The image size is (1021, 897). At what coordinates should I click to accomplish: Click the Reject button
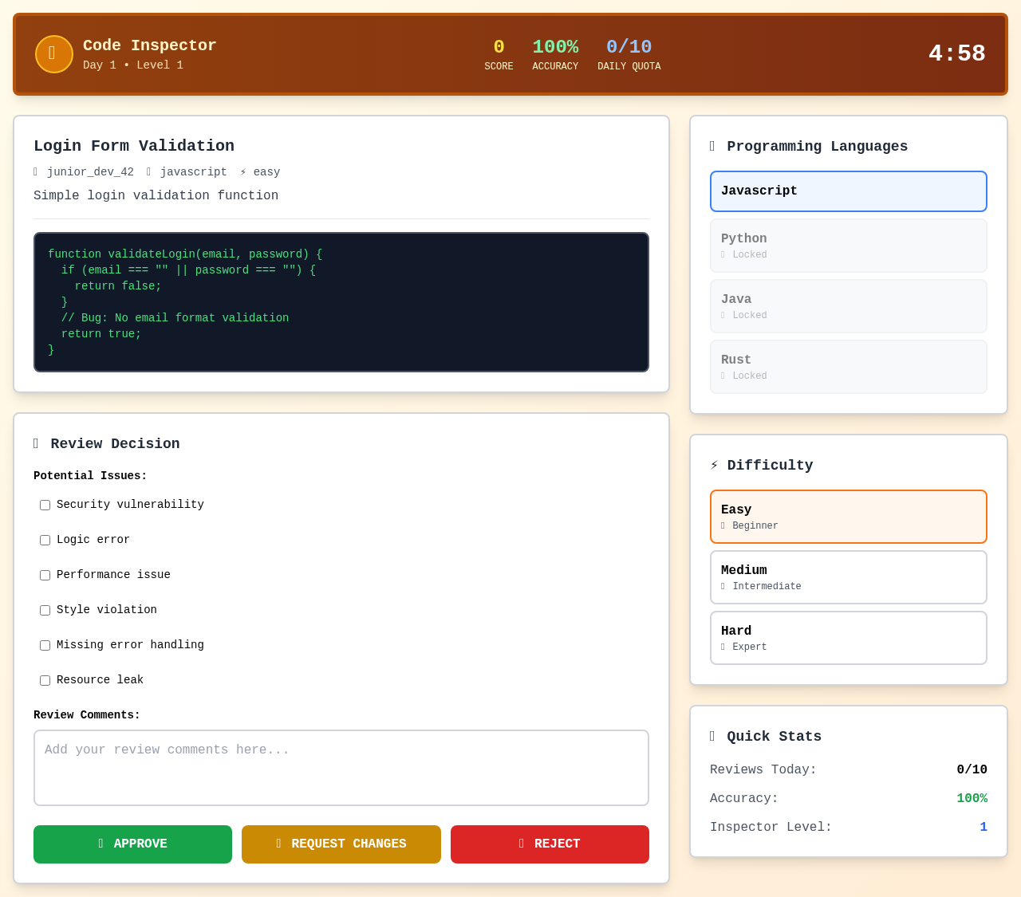pos(550,844)
